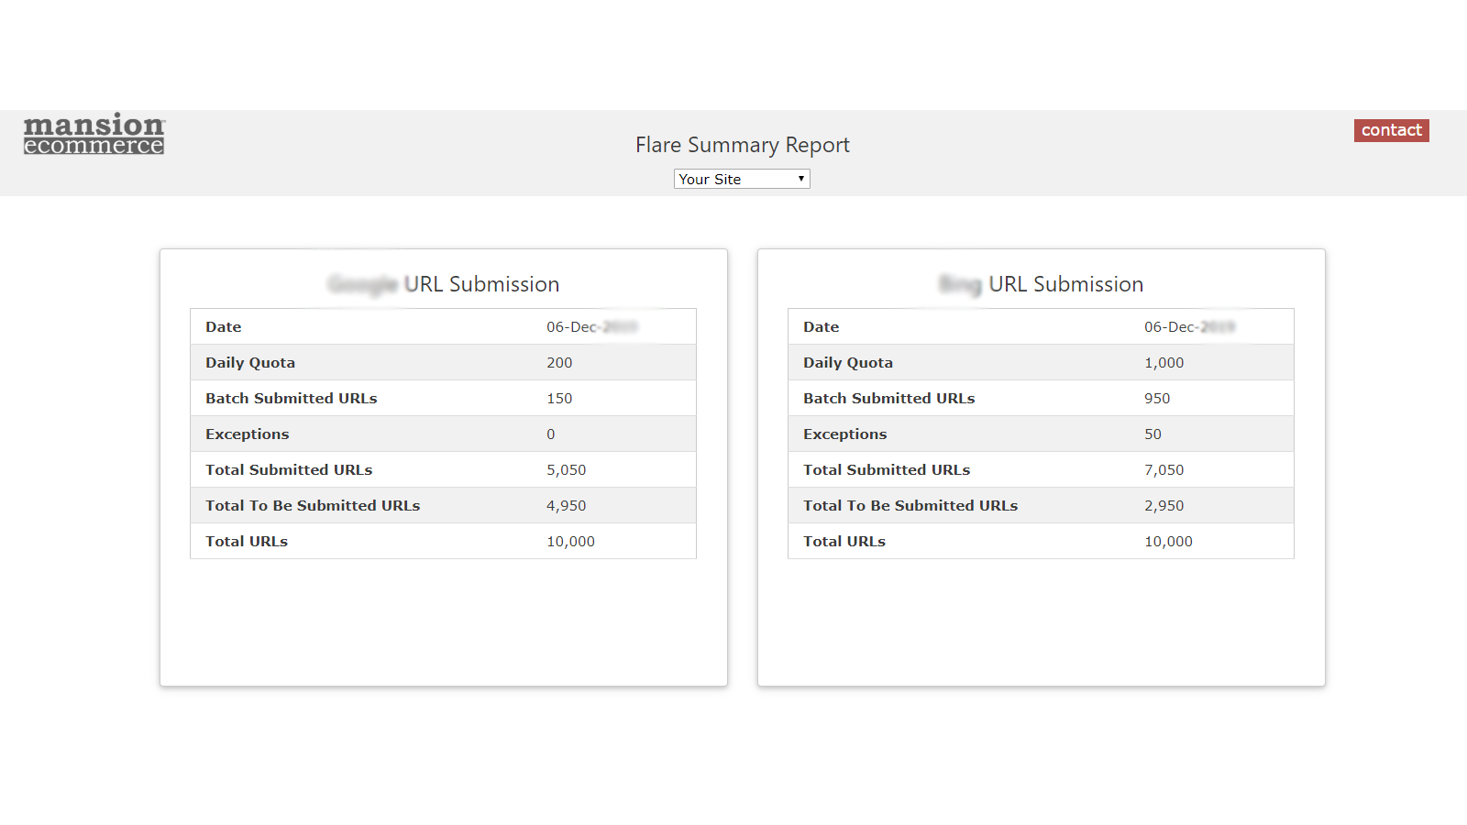Click the Mansion Ecommerce logo

tap(94, 134)
